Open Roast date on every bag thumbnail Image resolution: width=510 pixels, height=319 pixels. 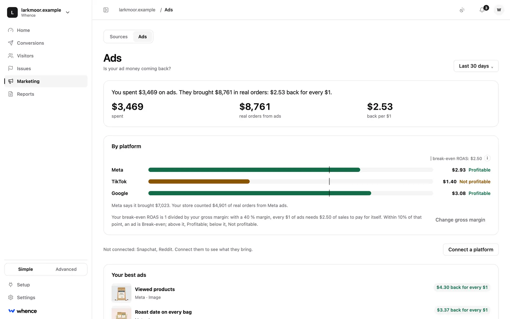(x=121, y=313)
